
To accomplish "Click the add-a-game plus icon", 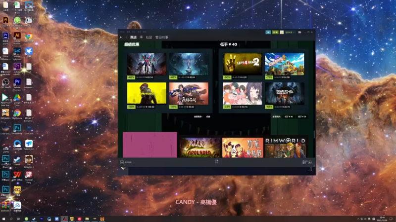I will click(122, 162).
